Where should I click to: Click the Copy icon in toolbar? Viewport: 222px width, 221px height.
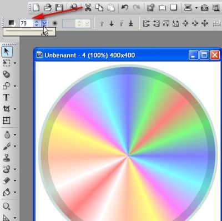click(99, 8)
